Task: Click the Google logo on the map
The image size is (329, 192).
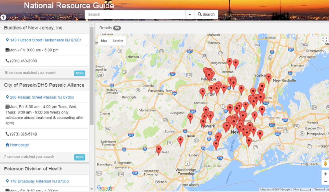Action: tap(105, 188)
